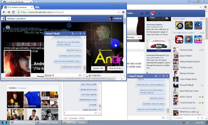Screen dimensions: 208x125
Task: Click the chat sidebar settings gear near Search
Action: coord(198,118)
